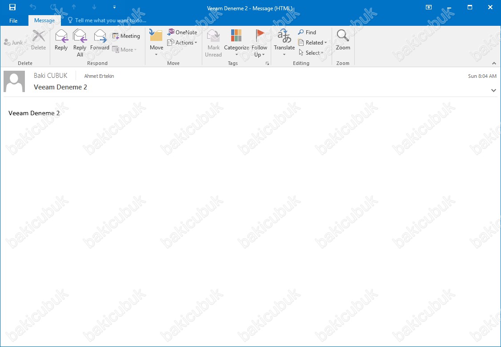Open the Select dropdown

coord(311,53)
